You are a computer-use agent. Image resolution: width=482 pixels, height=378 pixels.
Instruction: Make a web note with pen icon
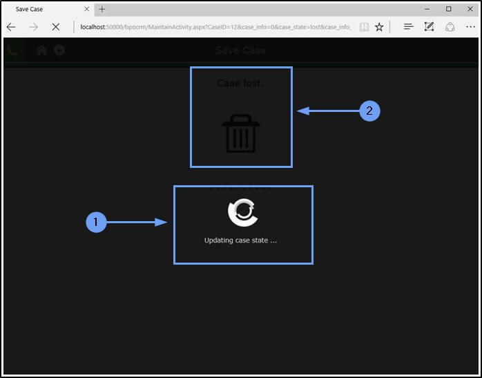coord(429,27)
